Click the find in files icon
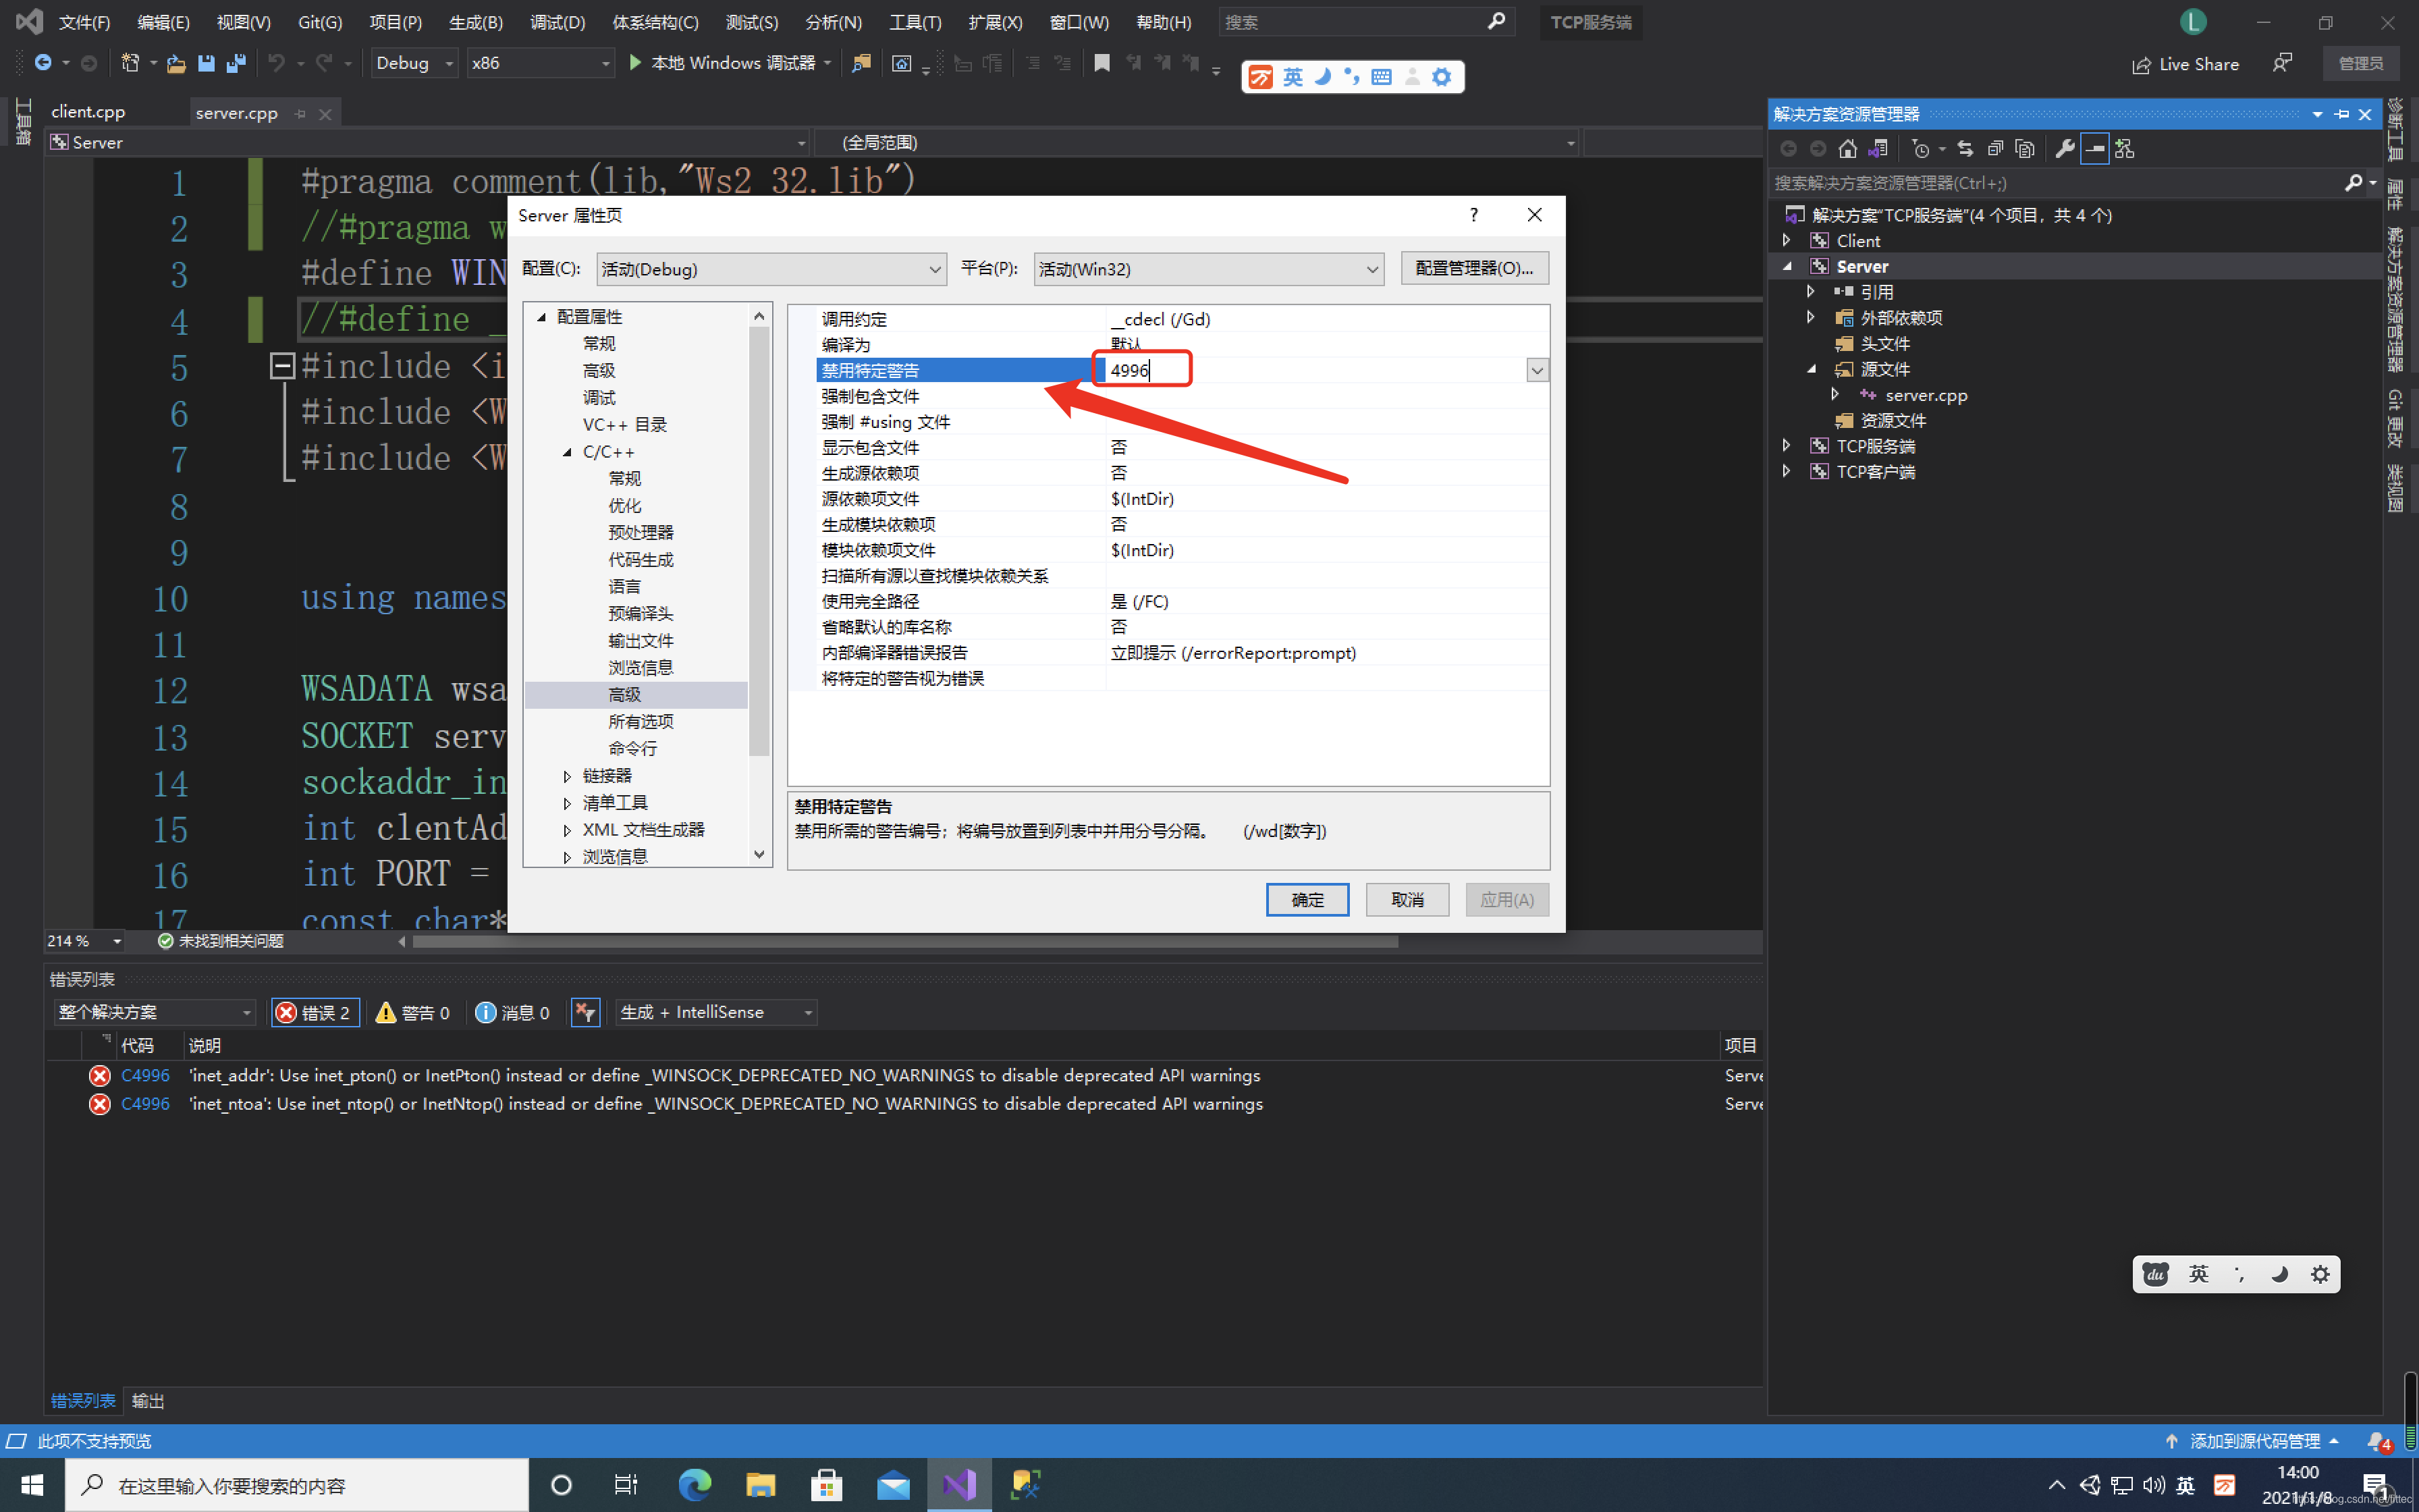Viewport: 2419px width, 1512px height. 861,63
